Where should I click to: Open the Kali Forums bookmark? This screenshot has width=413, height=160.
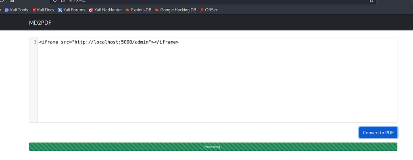71,10
